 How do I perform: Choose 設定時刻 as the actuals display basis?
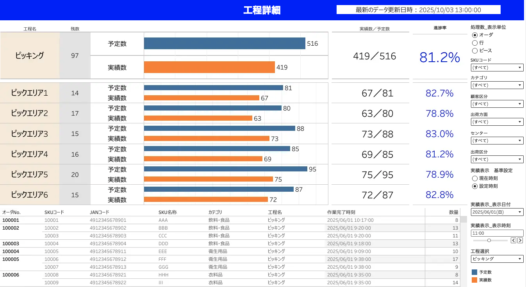[x=475, y=186]
